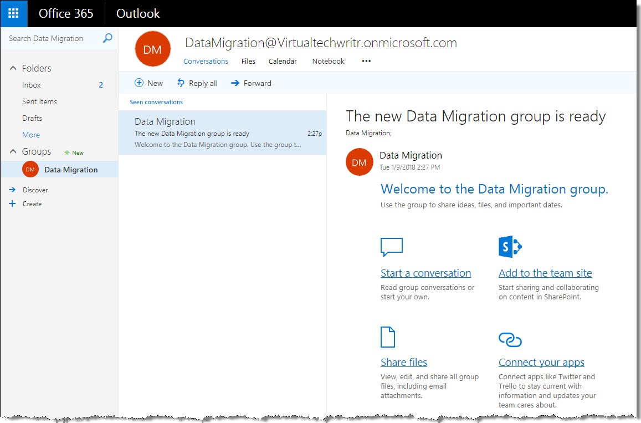Click the DataMigration email address heading
The image size is (641, 423).
coord(321,43)
